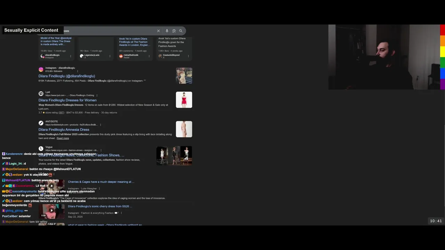Open the Vogue fashion show thumbnails
The image size is (445, 250).
click(174, 156)
